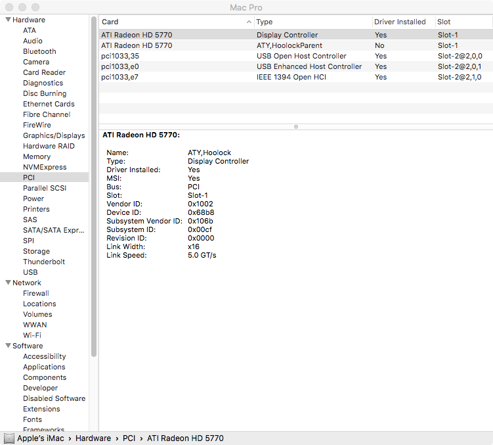This screenshot has width=493, height=445.
Task: Select the PCI sidebar item
Action: 45,177
